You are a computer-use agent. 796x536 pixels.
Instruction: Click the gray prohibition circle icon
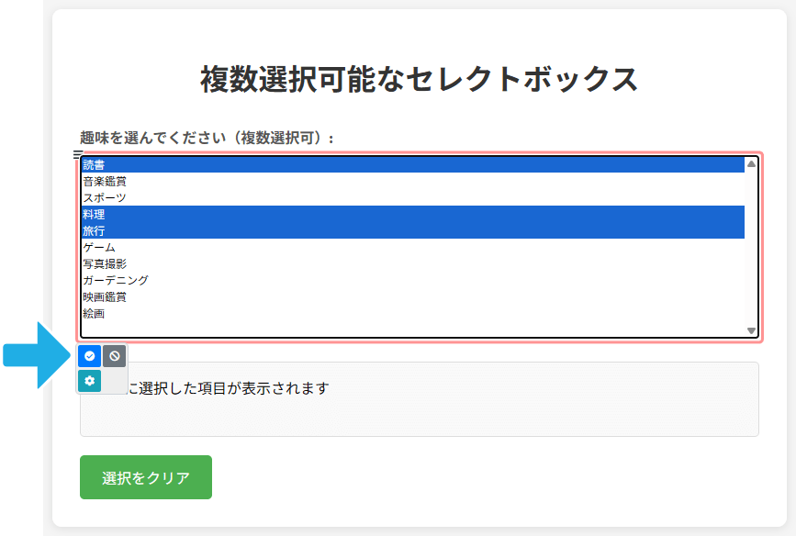click(114, 356)
